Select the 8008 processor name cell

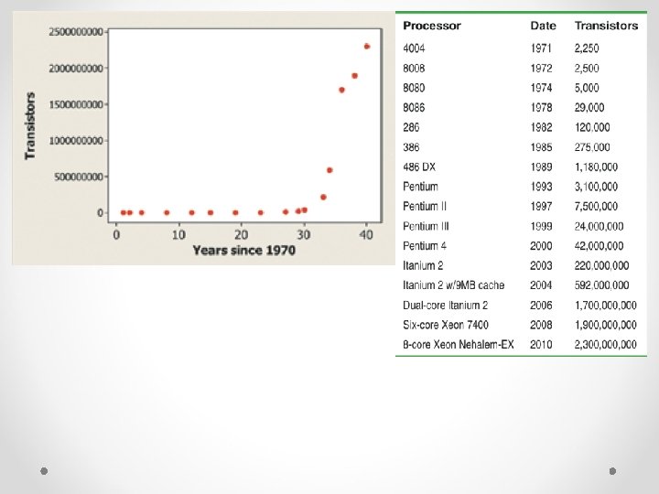pyautogui.click(x=414, y=68)
